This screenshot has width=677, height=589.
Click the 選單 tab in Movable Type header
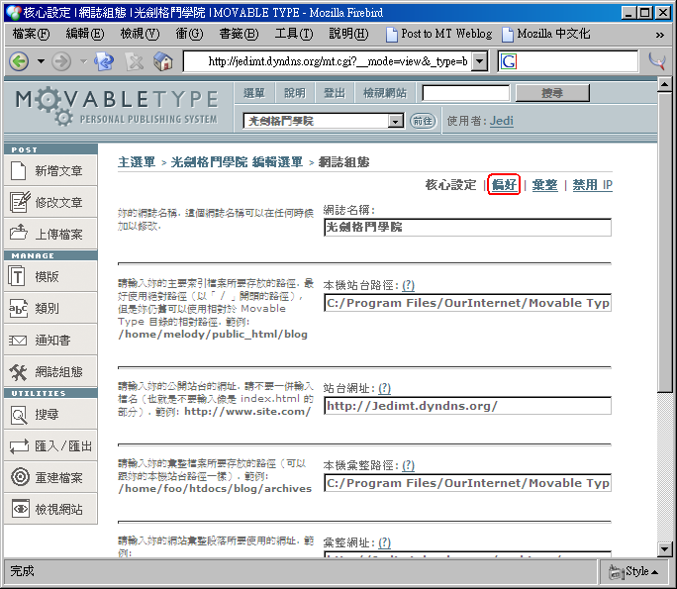click(x=254, y=93)
